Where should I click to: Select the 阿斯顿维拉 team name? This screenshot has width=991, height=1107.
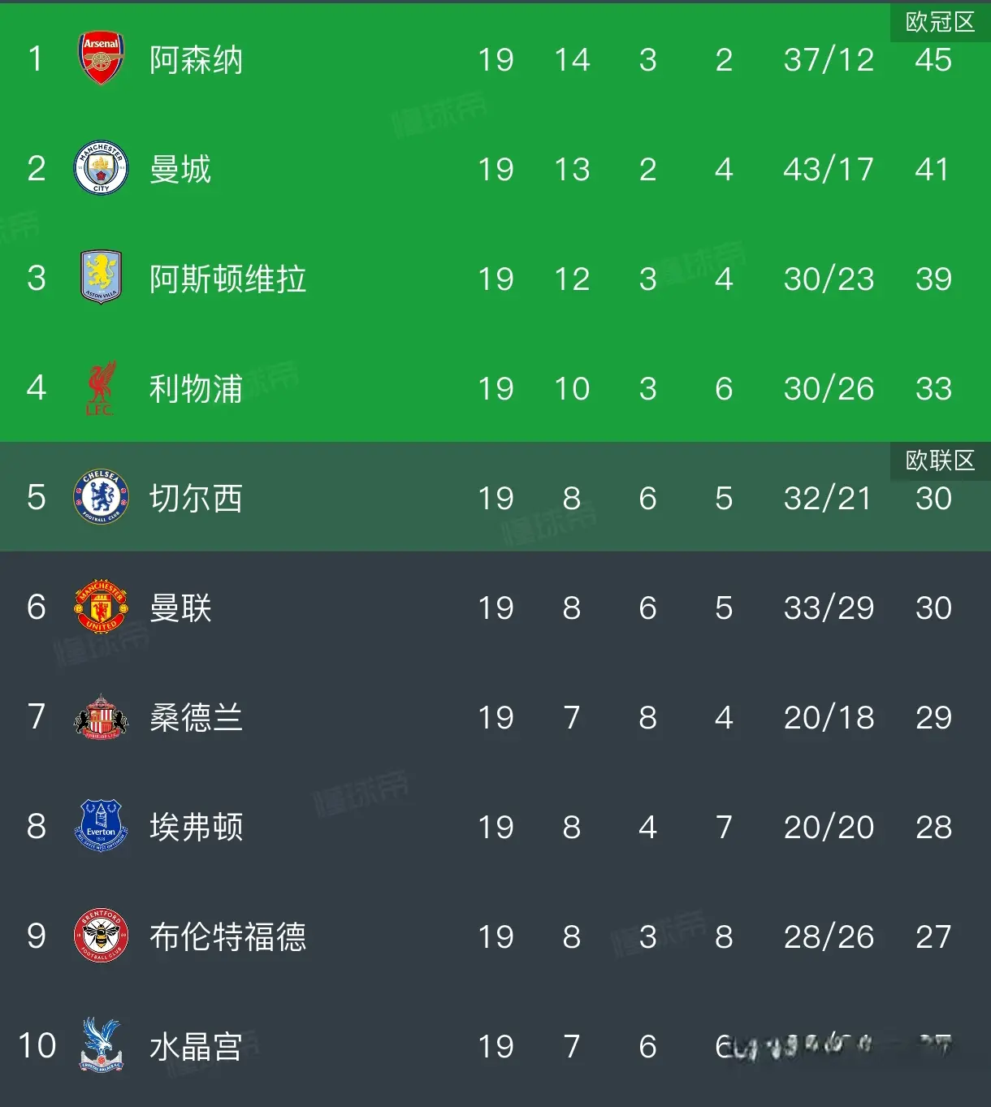pos(227,279)
